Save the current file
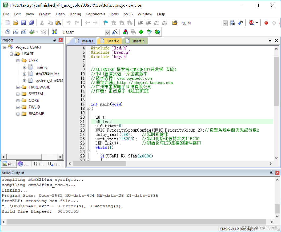The height and width of the screenshot is (232, 281). [23, 23]
